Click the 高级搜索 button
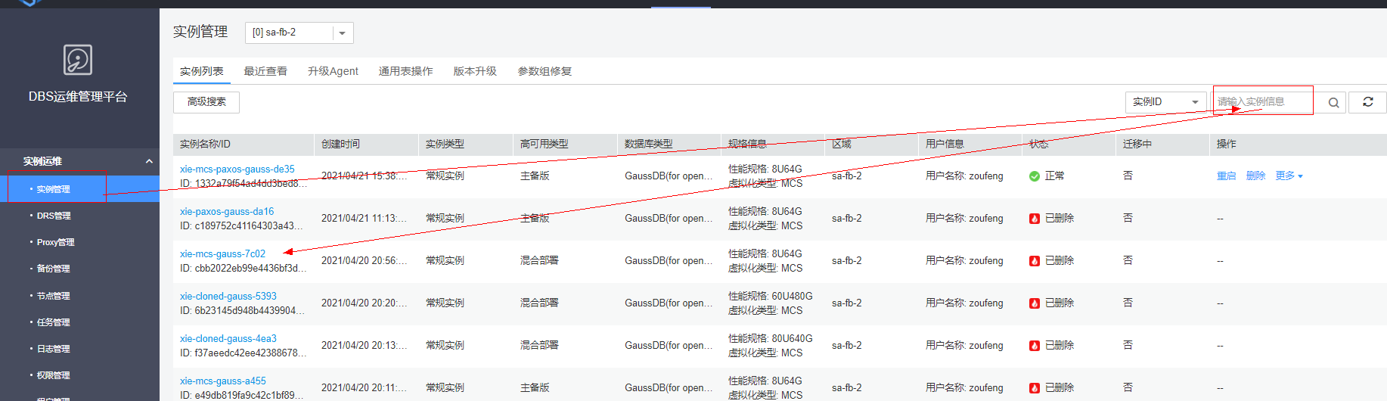Screen dimensions: 1387x401 pos(206,102)
